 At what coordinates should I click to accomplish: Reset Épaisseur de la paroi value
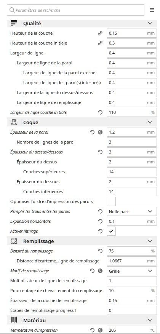point(92,132)
